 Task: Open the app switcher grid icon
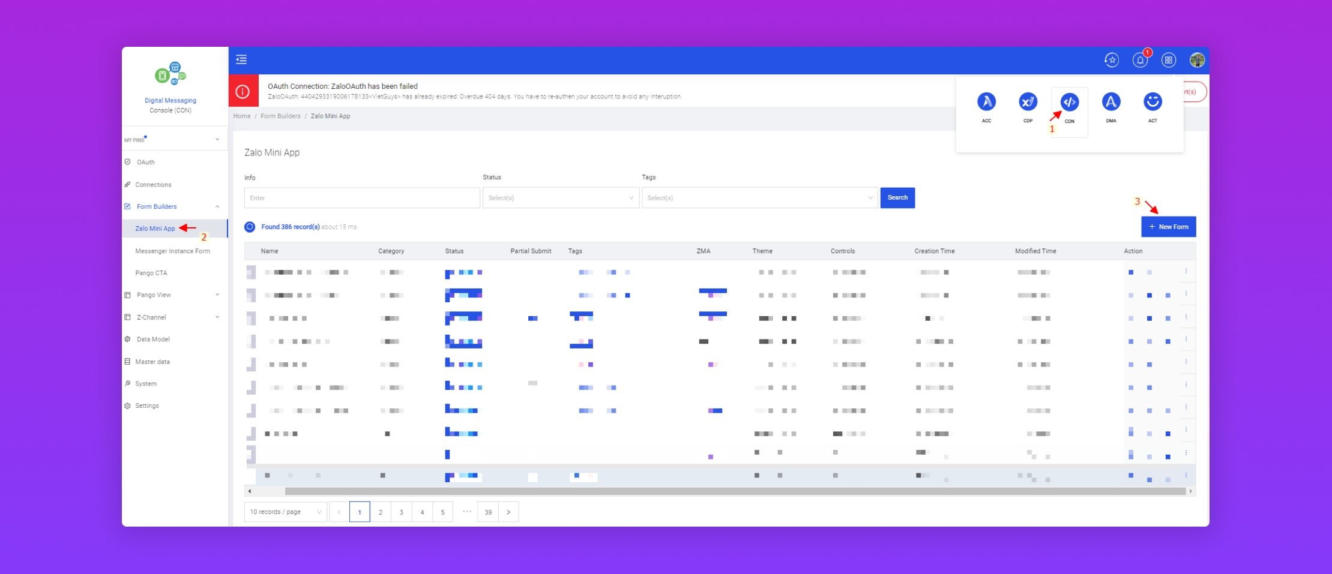[x=1168, y=60]
